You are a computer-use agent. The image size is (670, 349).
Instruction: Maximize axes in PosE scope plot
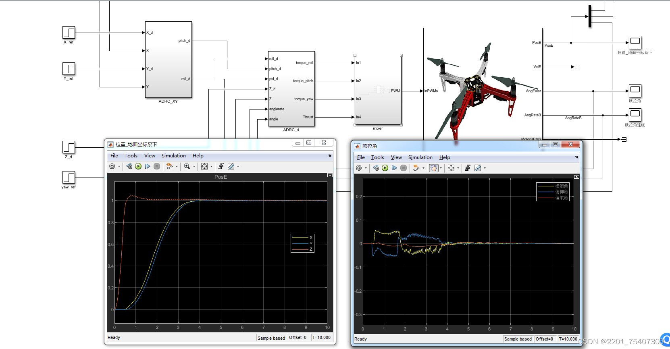330,175
